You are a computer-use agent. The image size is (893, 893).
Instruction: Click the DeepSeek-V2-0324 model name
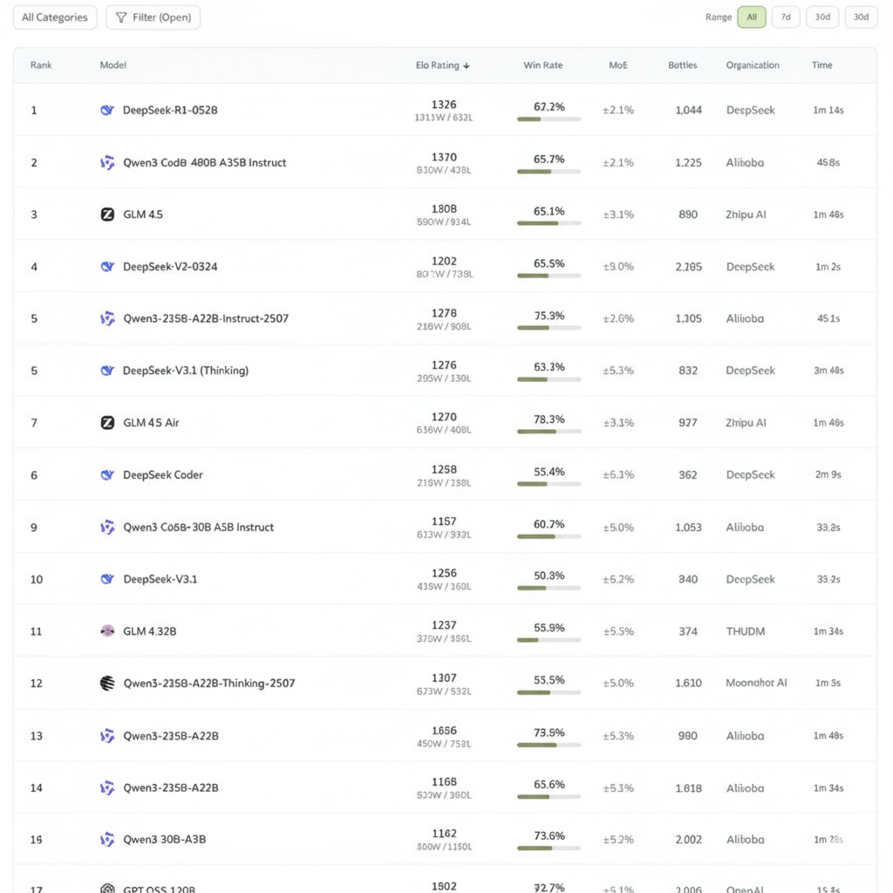170,267
